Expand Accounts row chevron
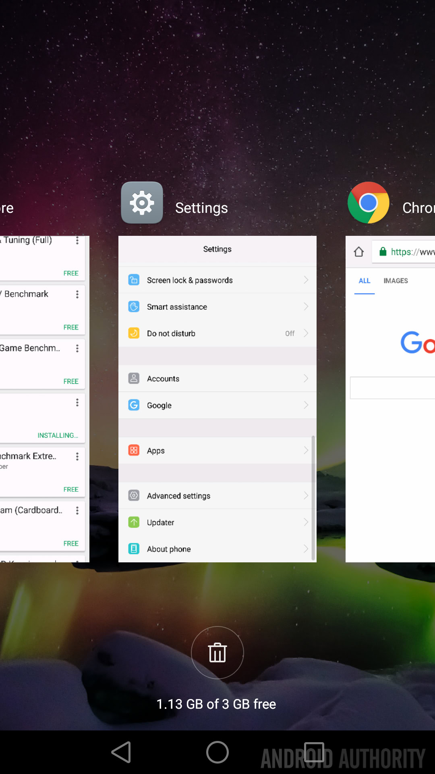Image resolution: width=435 pixels, height=774 pixels. pyautogui.click(x=306, y=378)
